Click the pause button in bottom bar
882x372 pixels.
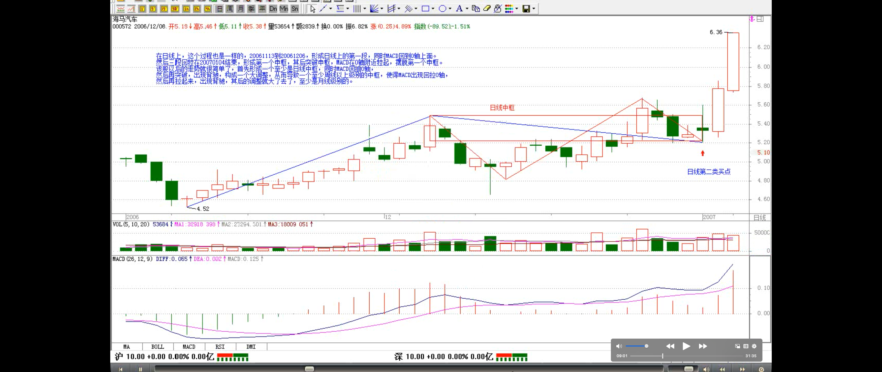140,369
